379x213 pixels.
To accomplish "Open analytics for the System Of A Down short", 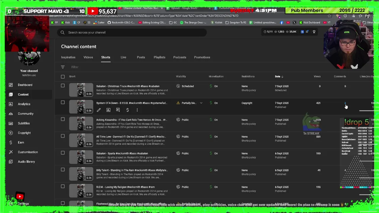I will (108, 110).
